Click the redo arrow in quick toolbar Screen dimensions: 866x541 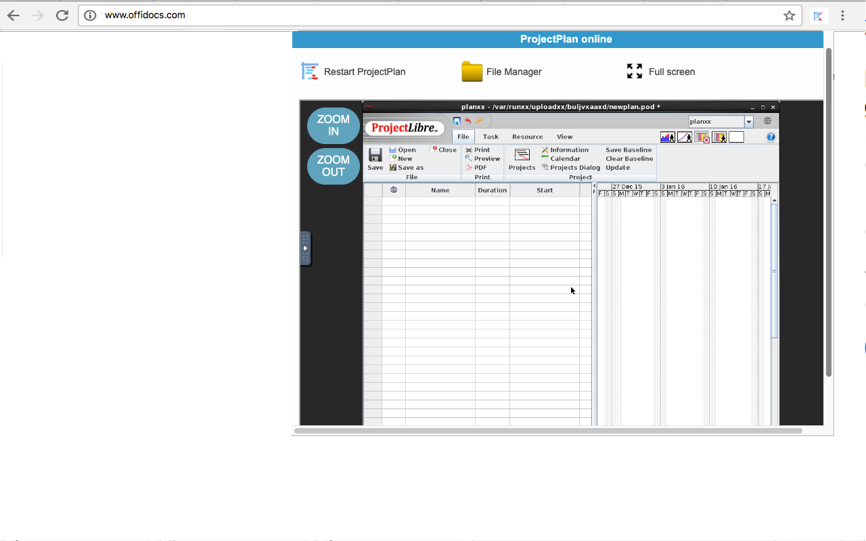click(x=479, y=121)
